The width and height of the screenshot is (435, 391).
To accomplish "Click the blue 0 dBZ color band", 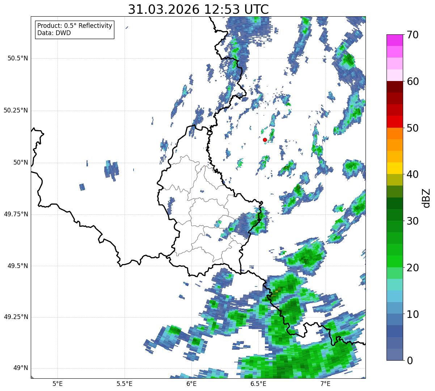I will click(x=395, y=354).
